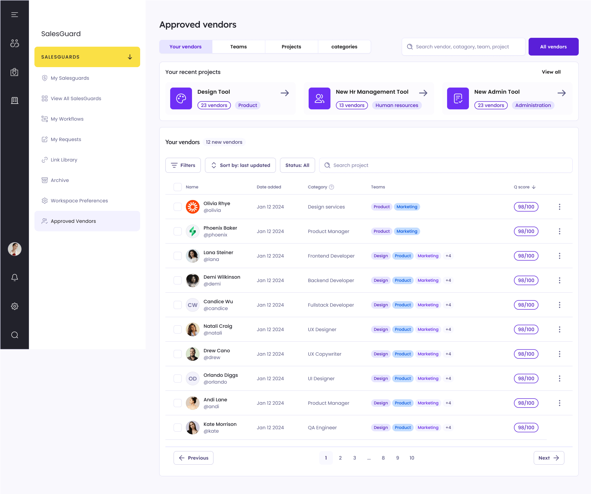Image resolution: width=591 pixels, height=494 pixels.
Task: Select Candice Wu row checkbox
Action: tap(178, 305)
